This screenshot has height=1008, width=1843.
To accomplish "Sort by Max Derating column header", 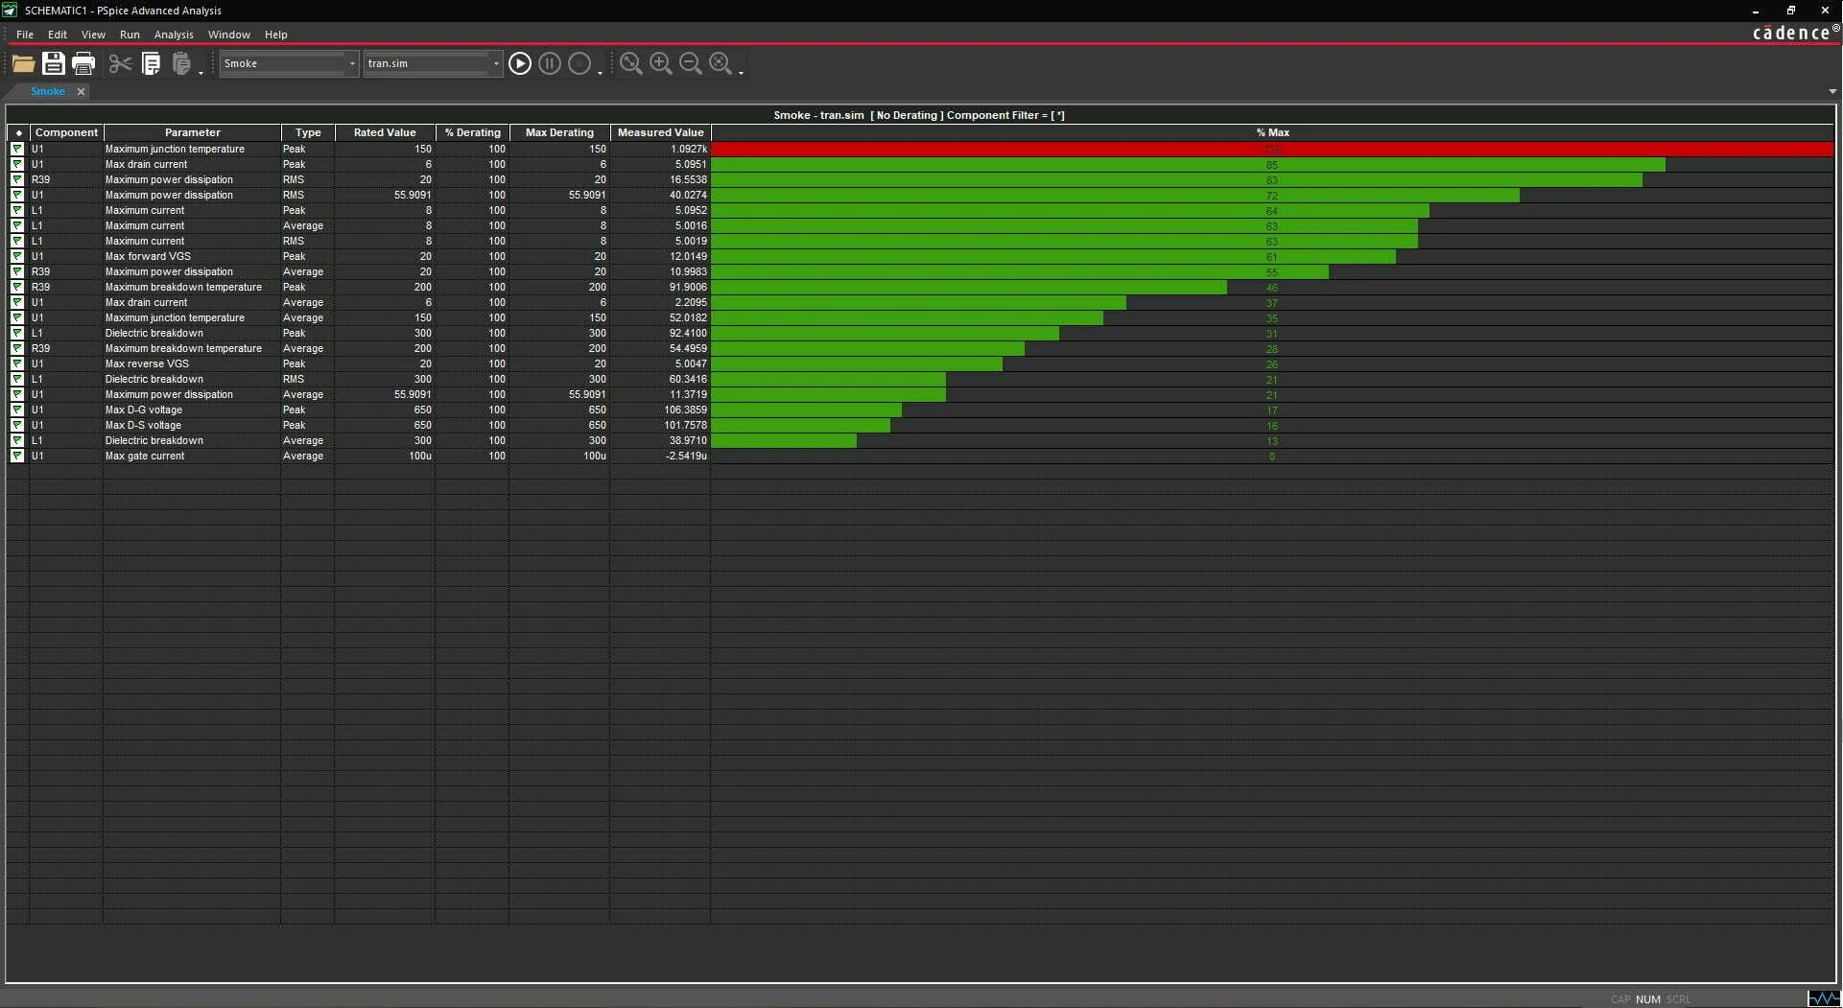I will coord(559,132).
